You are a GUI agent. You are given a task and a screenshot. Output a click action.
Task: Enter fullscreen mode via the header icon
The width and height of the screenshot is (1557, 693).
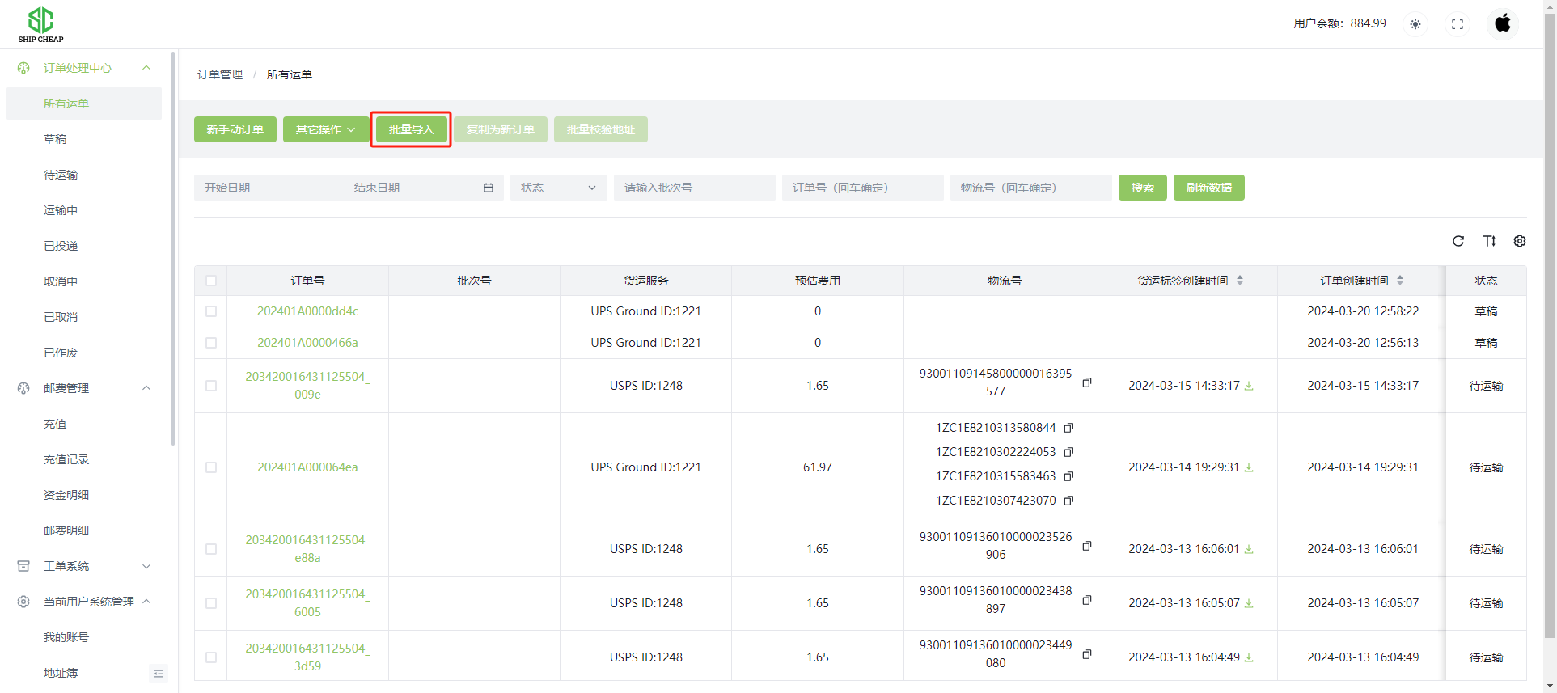pos(1458,24)
